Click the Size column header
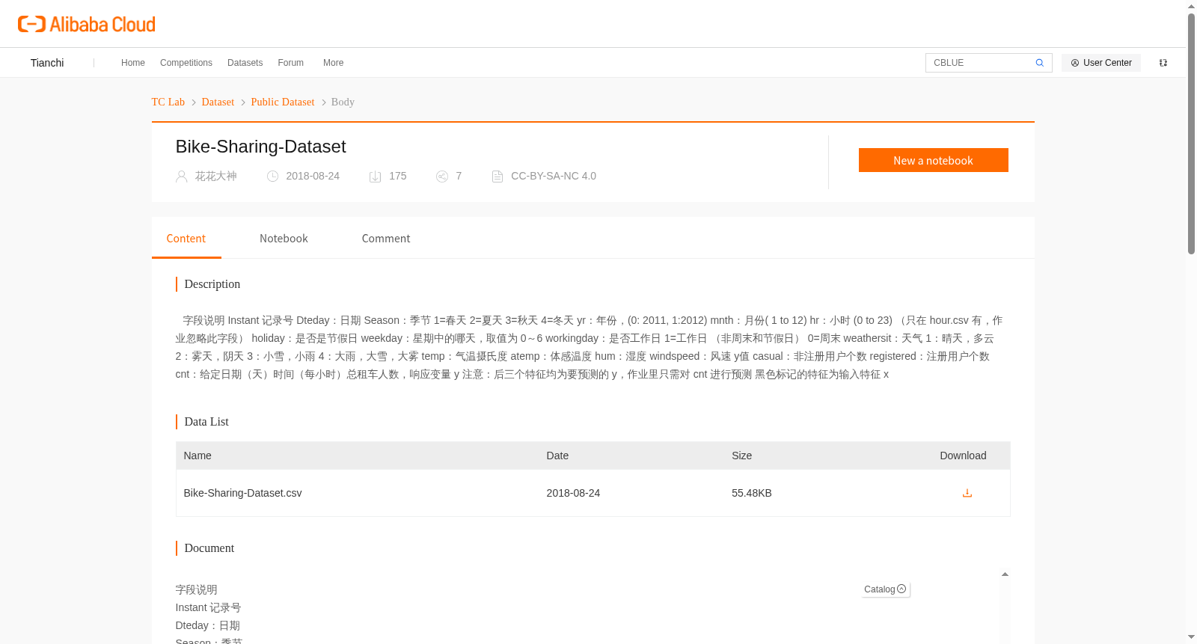Viewport: 1197px width, 644px height. 741,456
